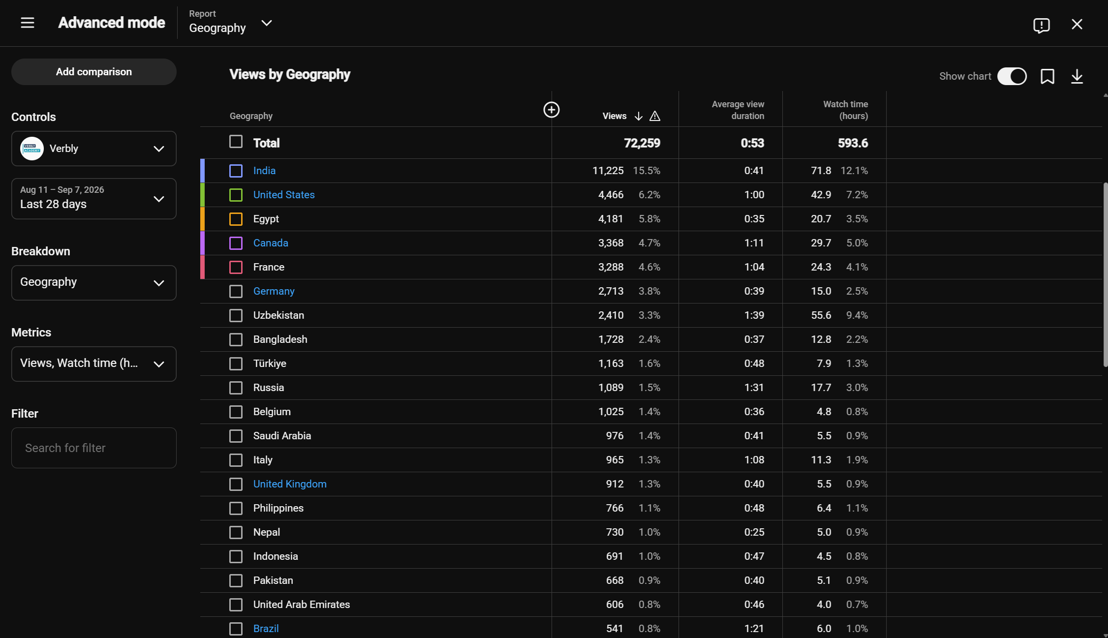Close Advanced mode with the X icon
Viewport: 1108px width, 638px height.
click(x=1077, y=24)
